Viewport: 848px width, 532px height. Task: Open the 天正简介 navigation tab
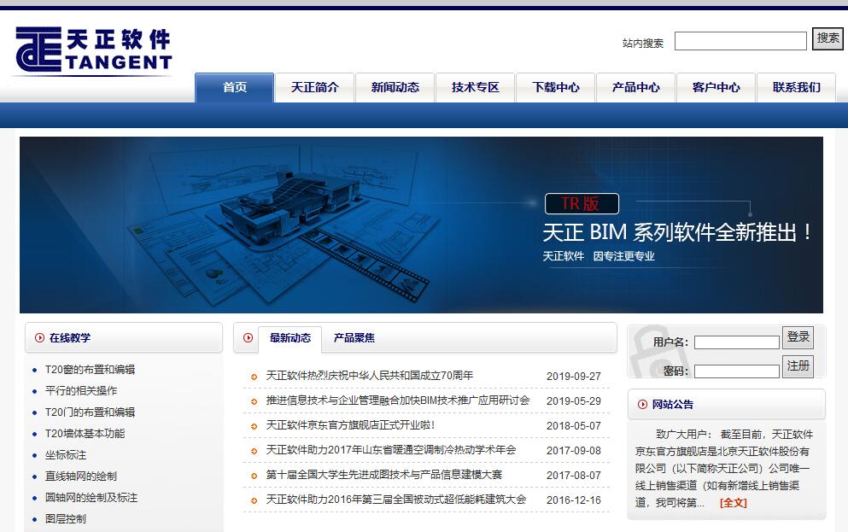click(x=315, y=88)
